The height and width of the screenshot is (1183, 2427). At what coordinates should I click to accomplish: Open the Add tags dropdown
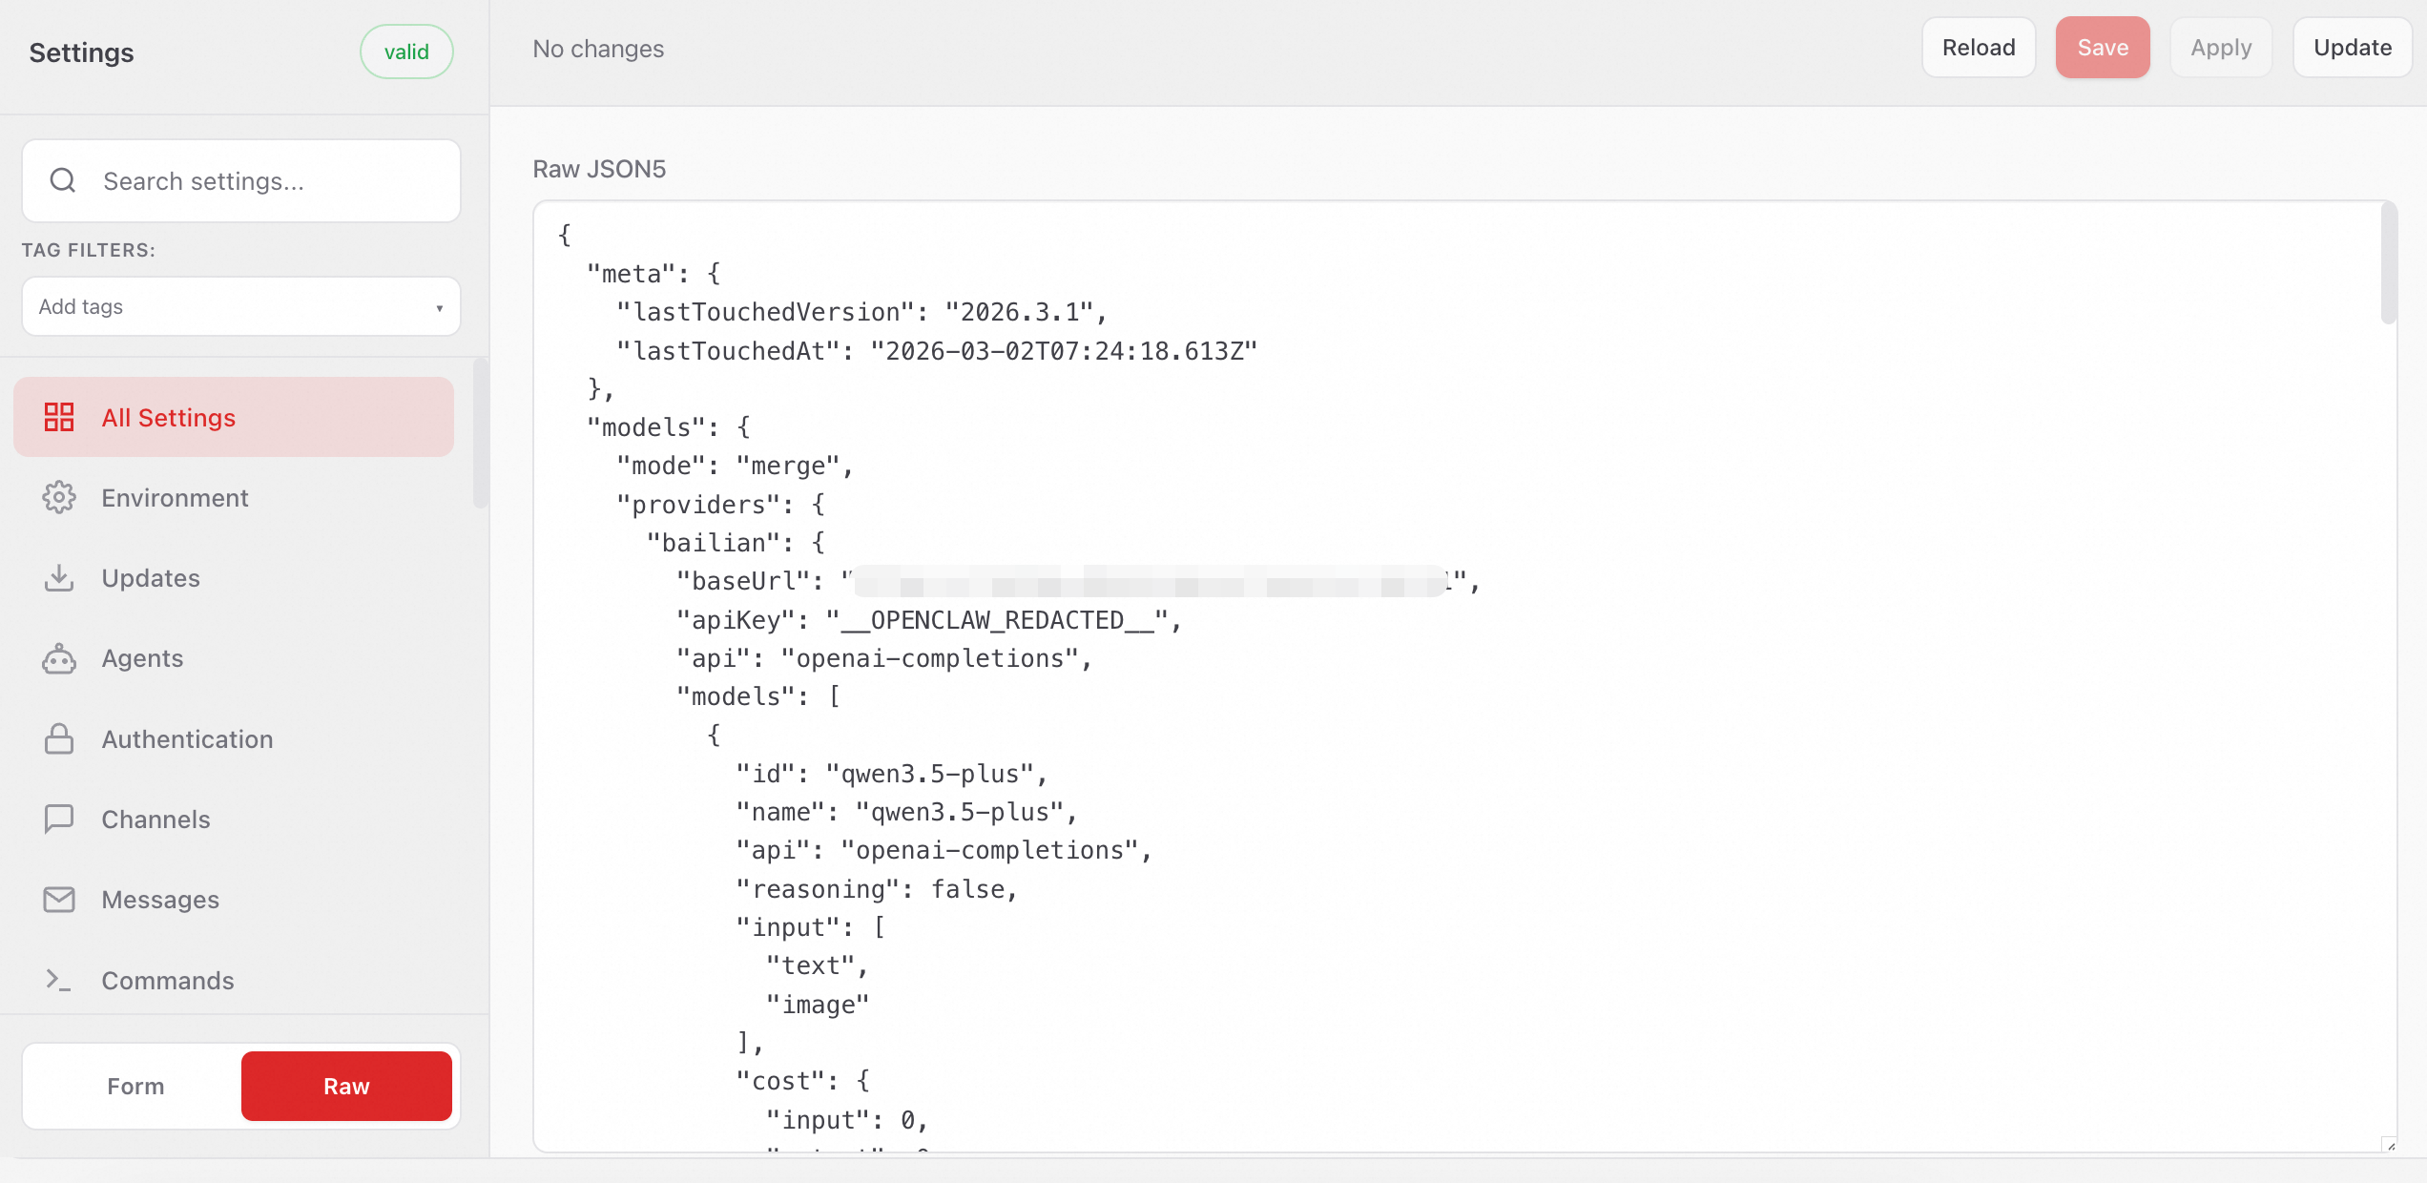(x=229, y=306)
